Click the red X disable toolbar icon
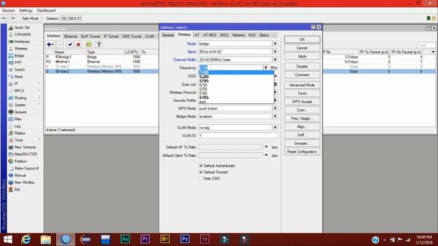Image resolution: width=438 pixels, height=246 pixels. (79, 44)
